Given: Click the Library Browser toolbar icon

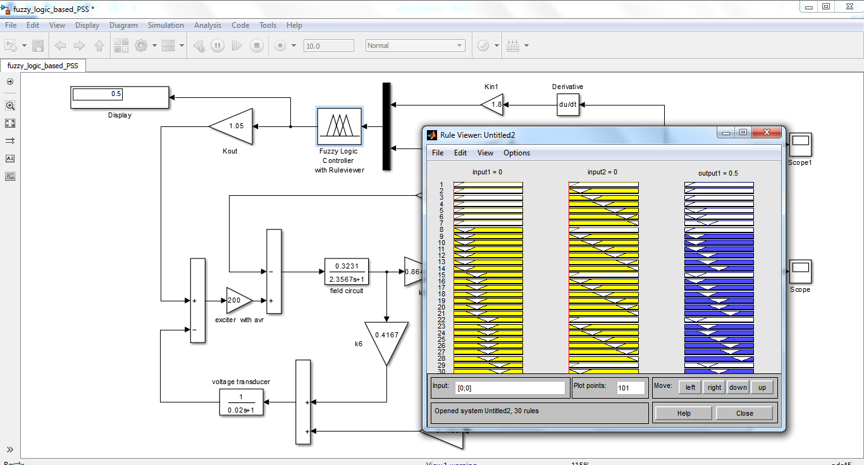Looking at the screenshot, I should tap(121, 45).
